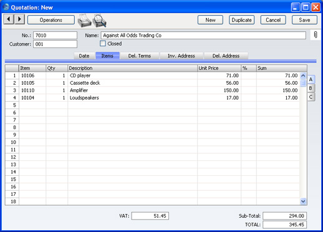
Task: Click the paperclip attachments icon
Action: coord(316,35)
